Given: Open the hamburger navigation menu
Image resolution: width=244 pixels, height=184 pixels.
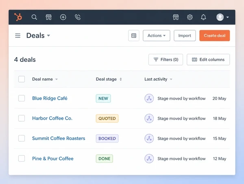Looking at the screenshot, I should (18, 35).
